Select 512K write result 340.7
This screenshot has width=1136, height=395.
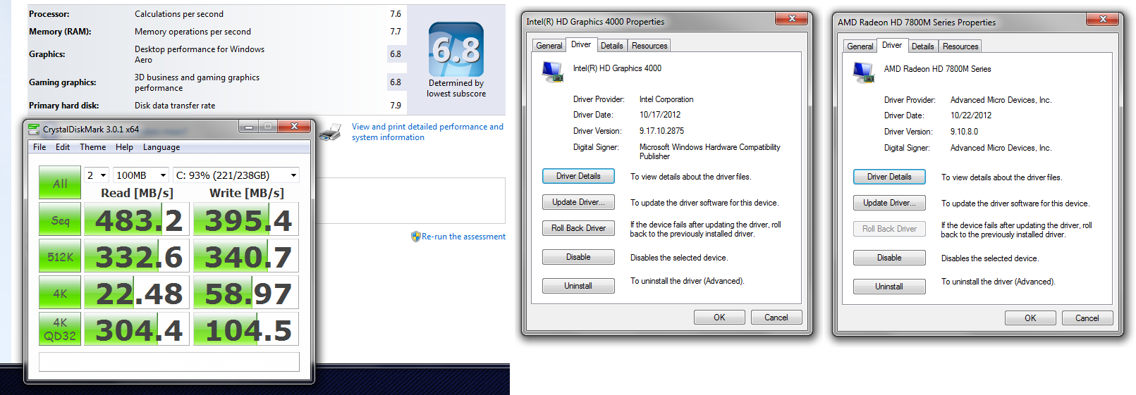click(246, 257)
